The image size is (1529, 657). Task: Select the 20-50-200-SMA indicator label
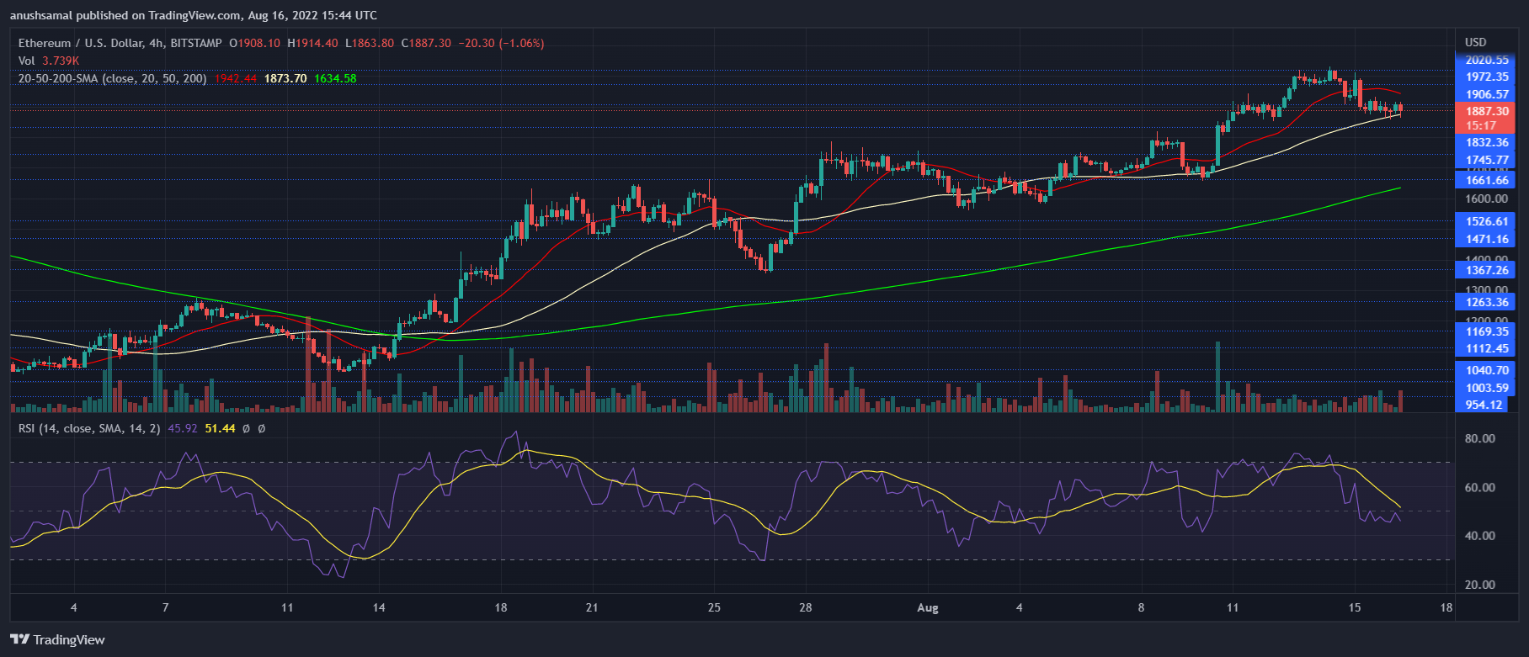112,78
